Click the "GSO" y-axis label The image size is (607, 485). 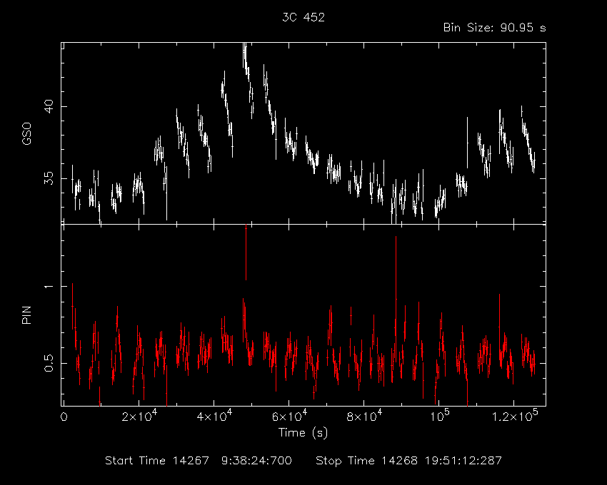click(26, 133)
